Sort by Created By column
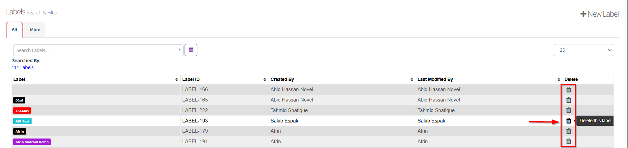 (x=412, y=80)
